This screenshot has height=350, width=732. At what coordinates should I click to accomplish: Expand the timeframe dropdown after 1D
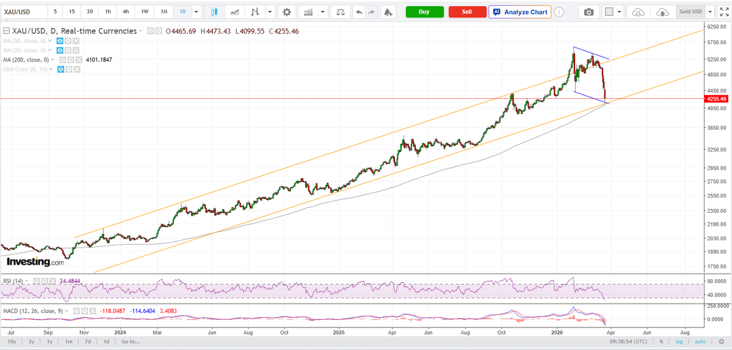[x=197, y=12]
